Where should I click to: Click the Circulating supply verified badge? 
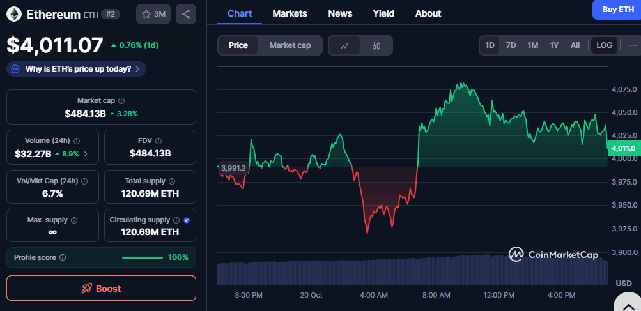[187, 220]
